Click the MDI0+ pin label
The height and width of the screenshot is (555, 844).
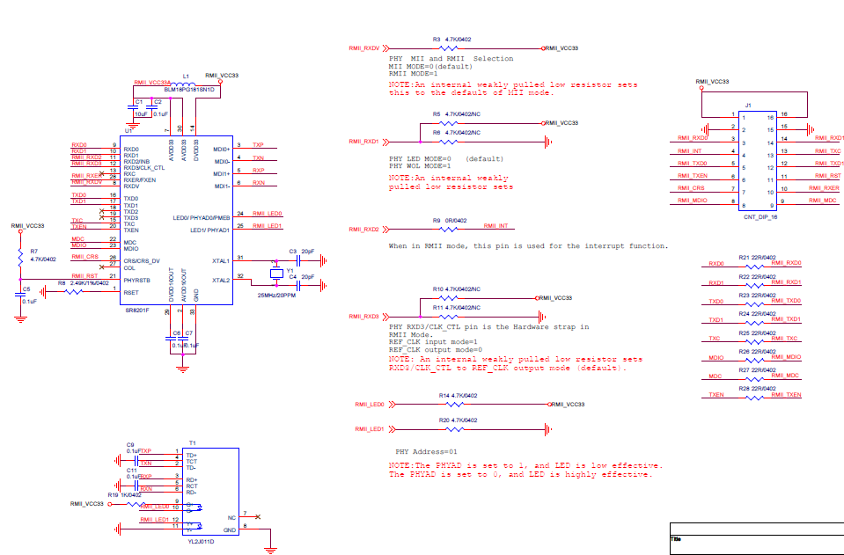pos(222,150)
